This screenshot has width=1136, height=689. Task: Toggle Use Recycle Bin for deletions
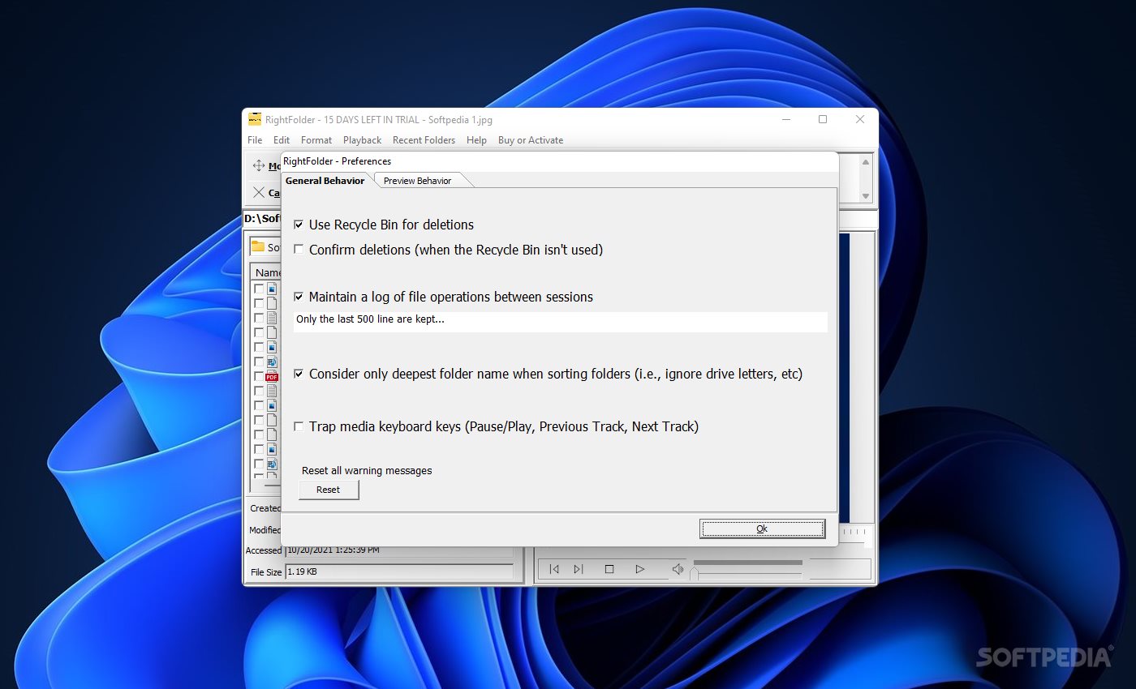299,225
